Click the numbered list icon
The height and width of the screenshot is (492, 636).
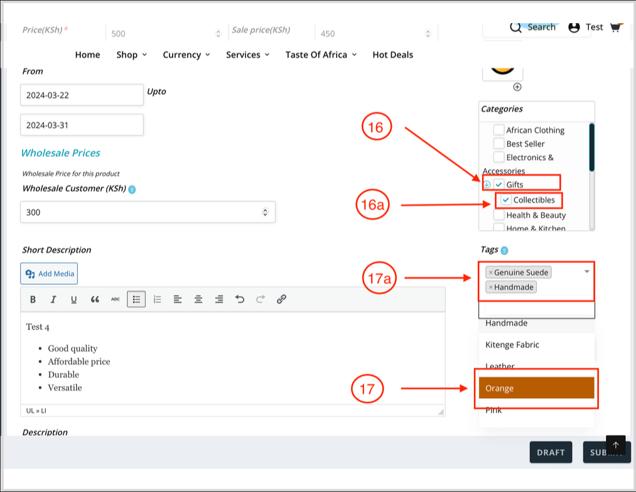click(158, 299)
